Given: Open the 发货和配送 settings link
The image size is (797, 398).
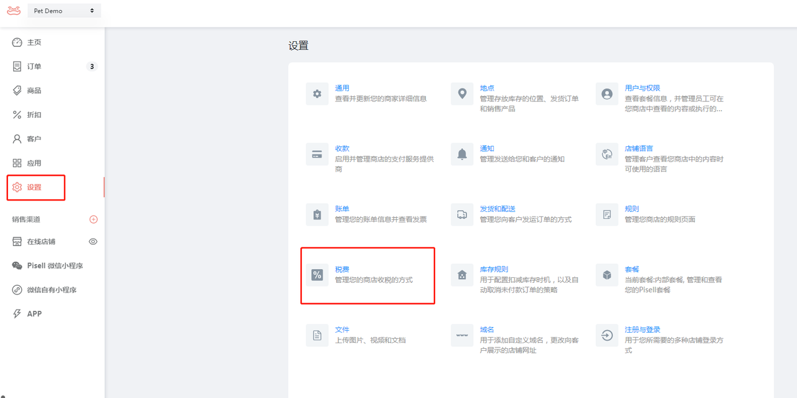Looking at the screenshot, I should pyautogui.click(x=498, y=209).
